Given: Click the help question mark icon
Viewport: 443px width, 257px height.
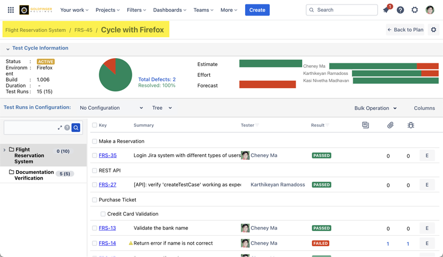Looking at the screenshot, I should (x=400, y=10).
